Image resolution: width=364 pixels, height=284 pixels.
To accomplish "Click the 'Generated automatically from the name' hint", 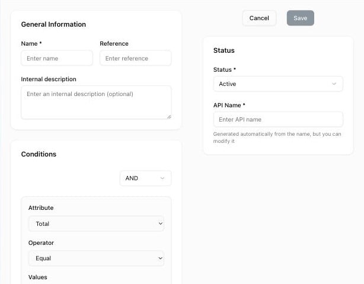I will [x=277, y=138].
